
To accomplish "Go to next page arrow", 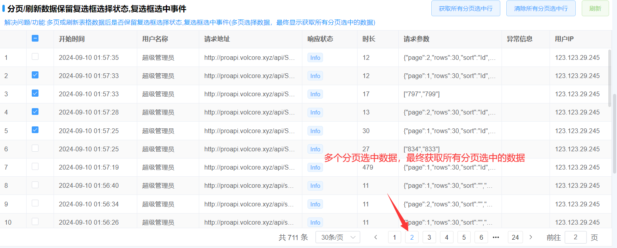I will (531, 237).
